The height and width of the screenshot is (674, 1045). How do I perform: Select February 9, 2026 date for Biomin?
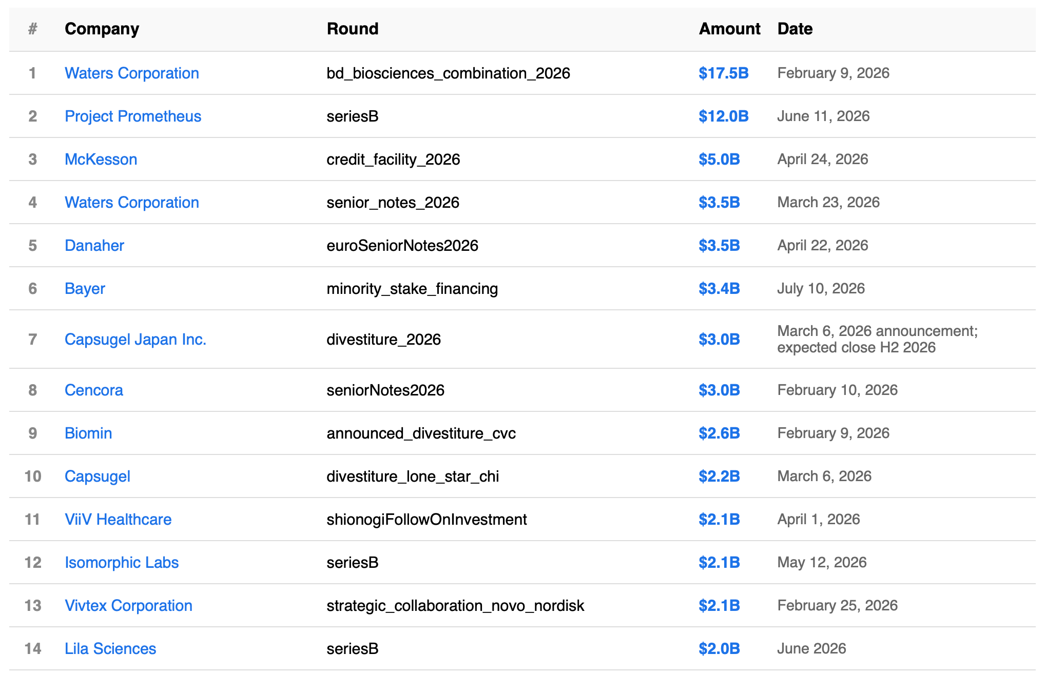coord(834,433)
